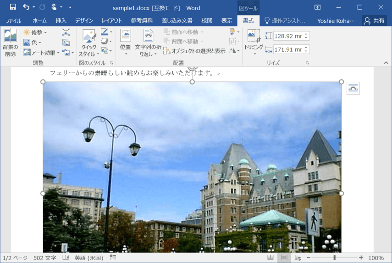This screenshot has width=392, height=263.
Task: Open the Quick Access Toolbar customize arrow
Action: click(70, 7)
